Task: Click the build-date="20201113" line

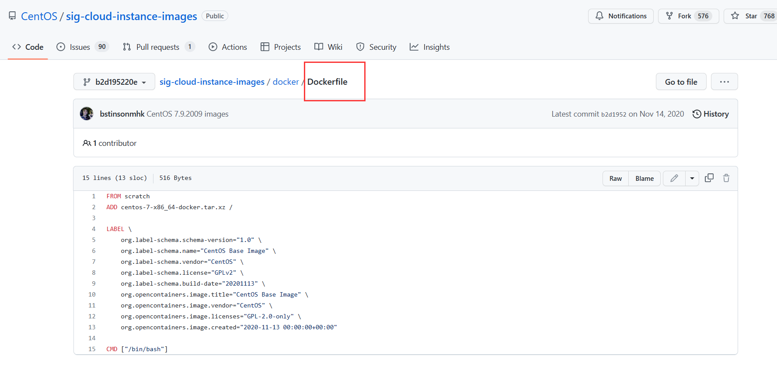Action: point(193,283)
